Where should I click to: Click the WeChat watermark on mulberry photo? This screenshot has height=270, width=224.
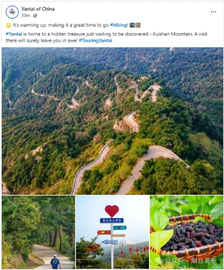187,260
